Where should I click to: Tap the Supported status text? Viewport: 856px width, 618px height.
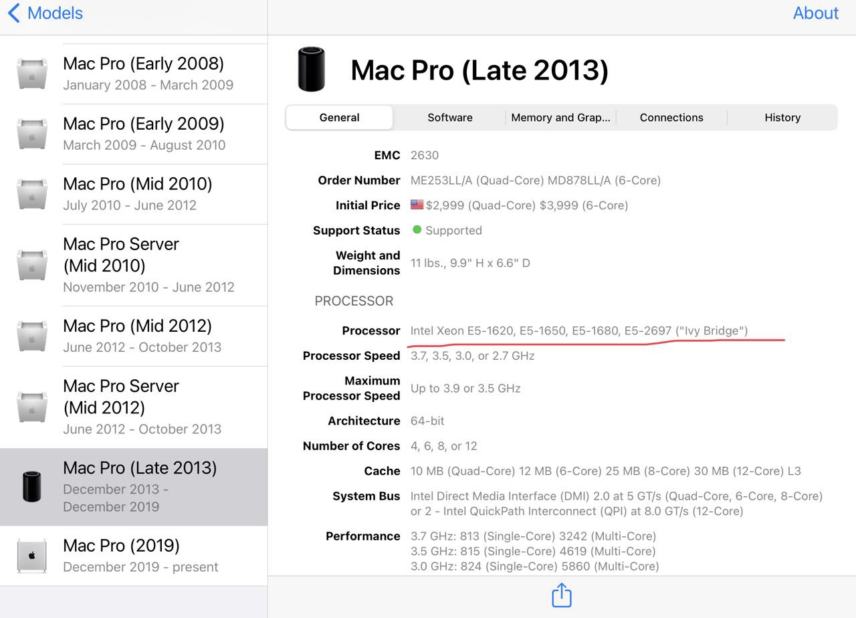453,230
